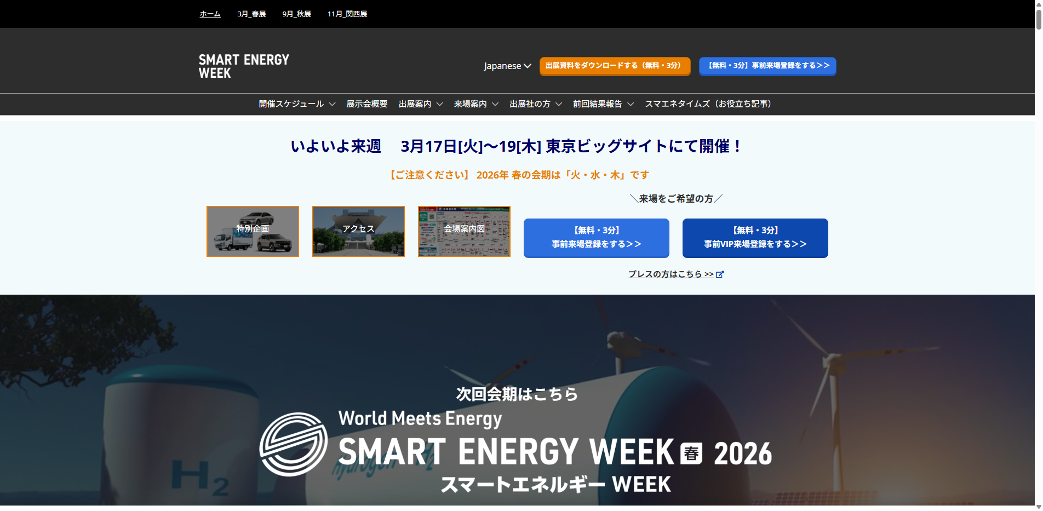1043x511 pixels.
Task: Follow the プレスの方はこちら link
Action: point(671,274)
